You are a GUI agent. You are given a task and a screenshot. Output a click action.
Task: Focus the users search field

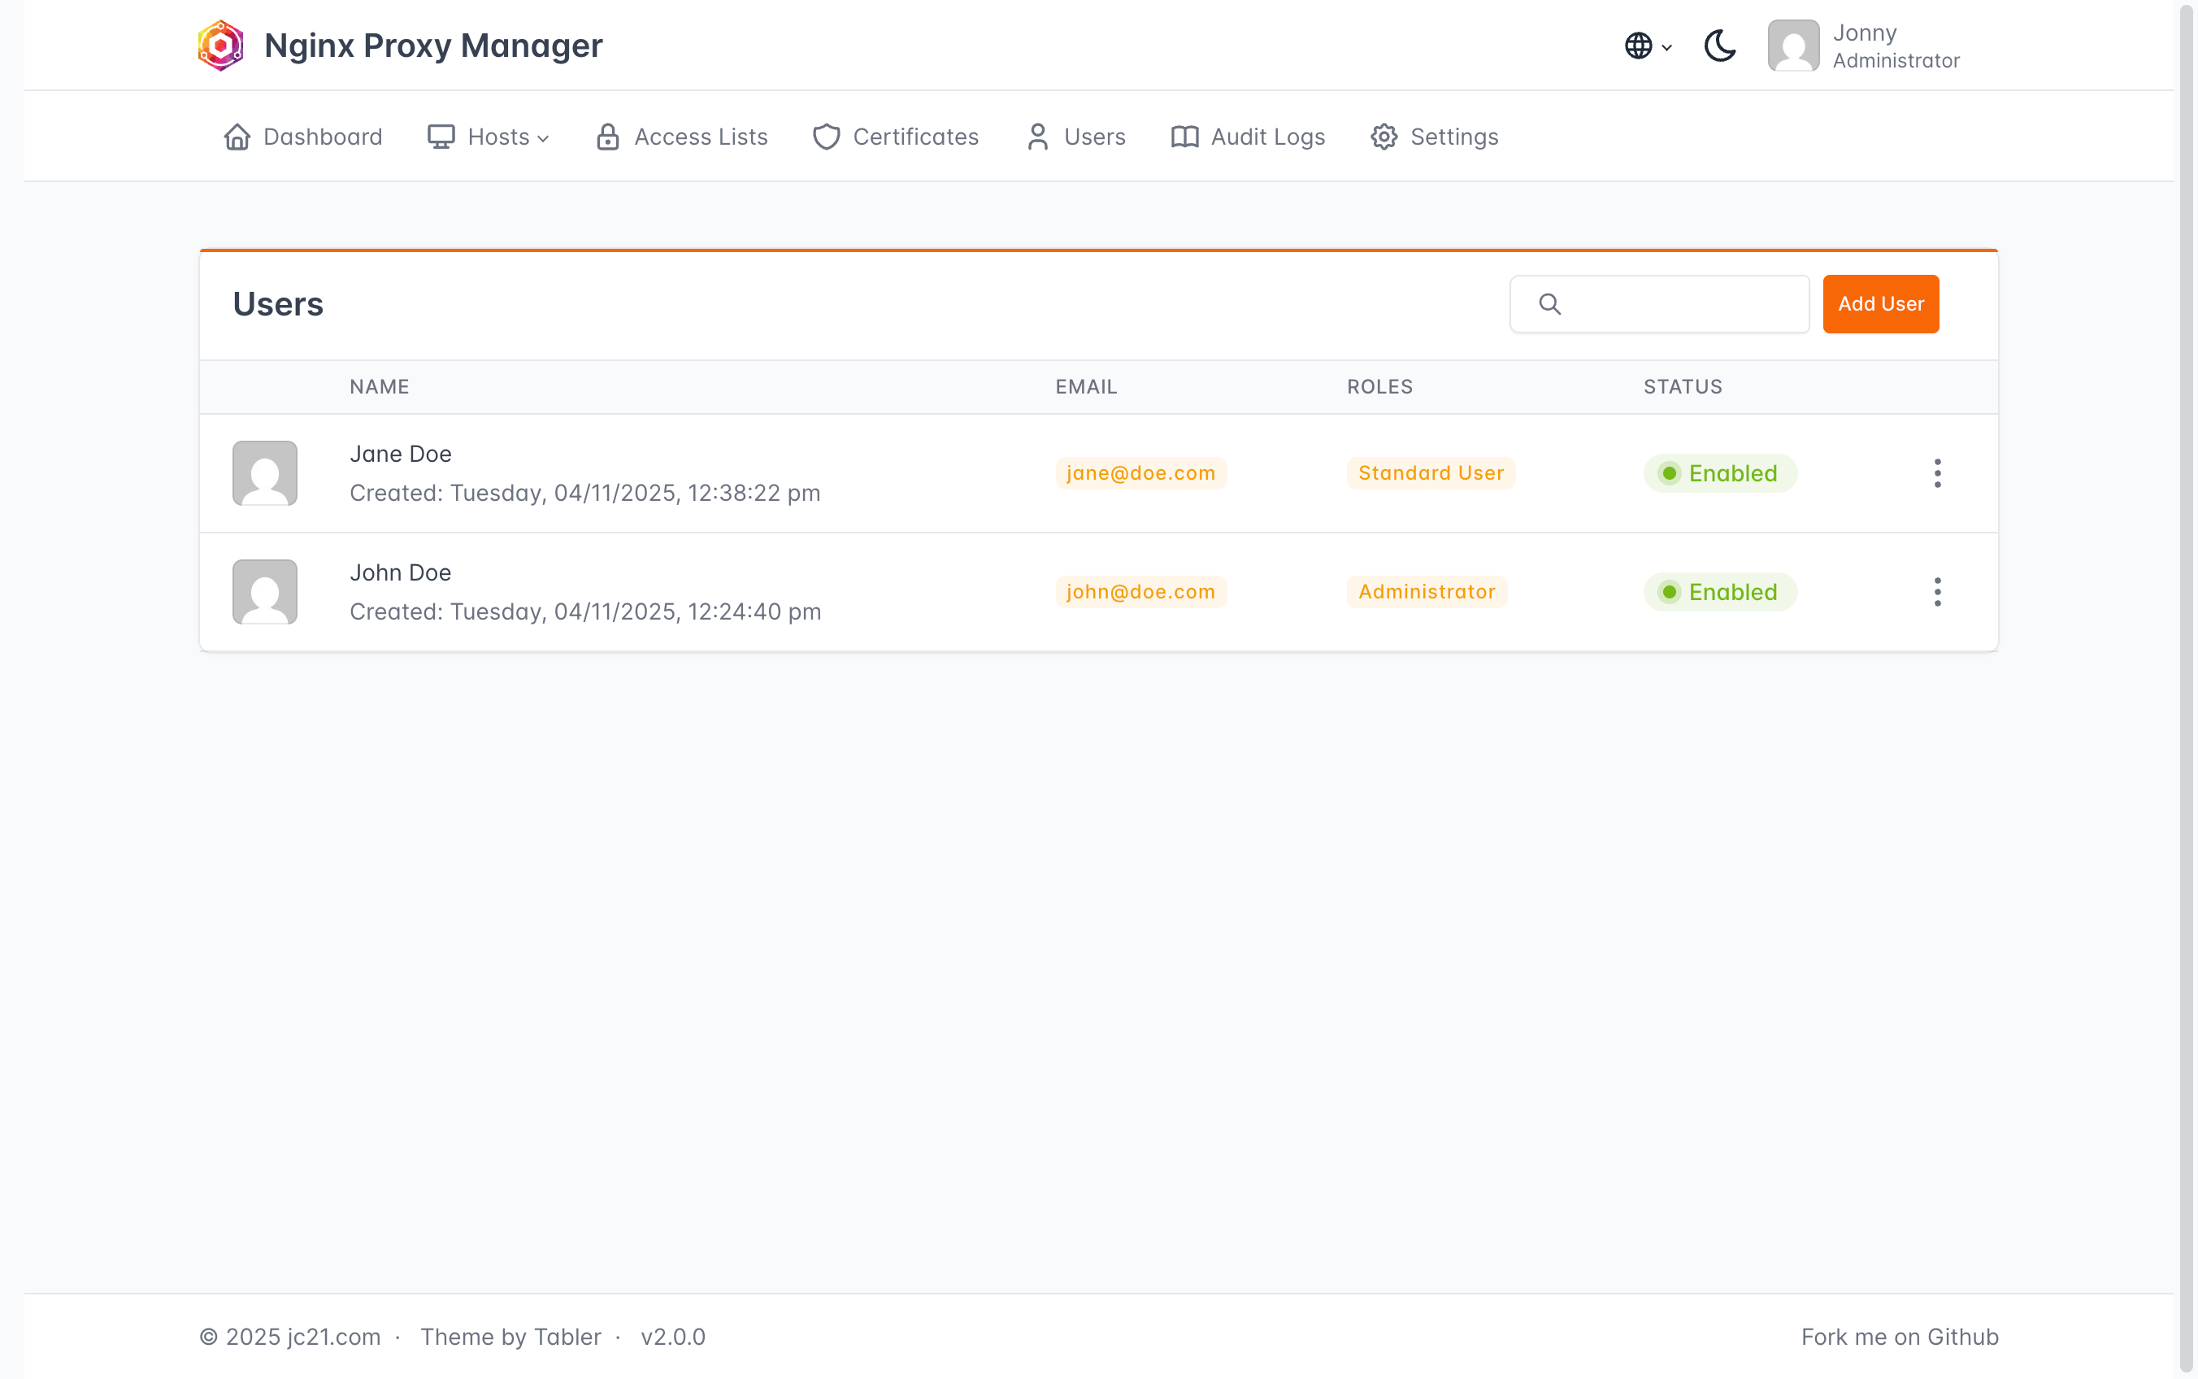pos(1682,304)
